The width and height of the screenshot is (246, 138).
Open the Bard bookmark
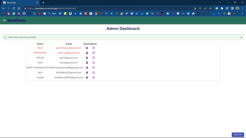(52, 14)
